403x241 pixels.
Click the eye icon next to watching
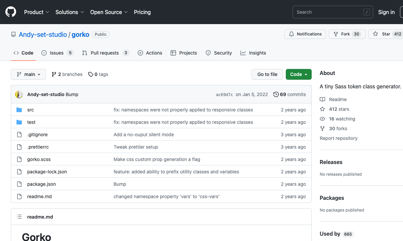322,119
